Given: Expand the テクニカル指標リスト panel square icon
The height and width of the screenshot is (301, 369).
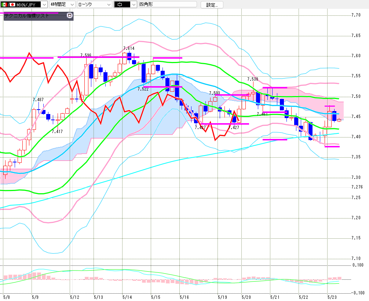Looking at the screenshot, I should (x=69, y=15).
